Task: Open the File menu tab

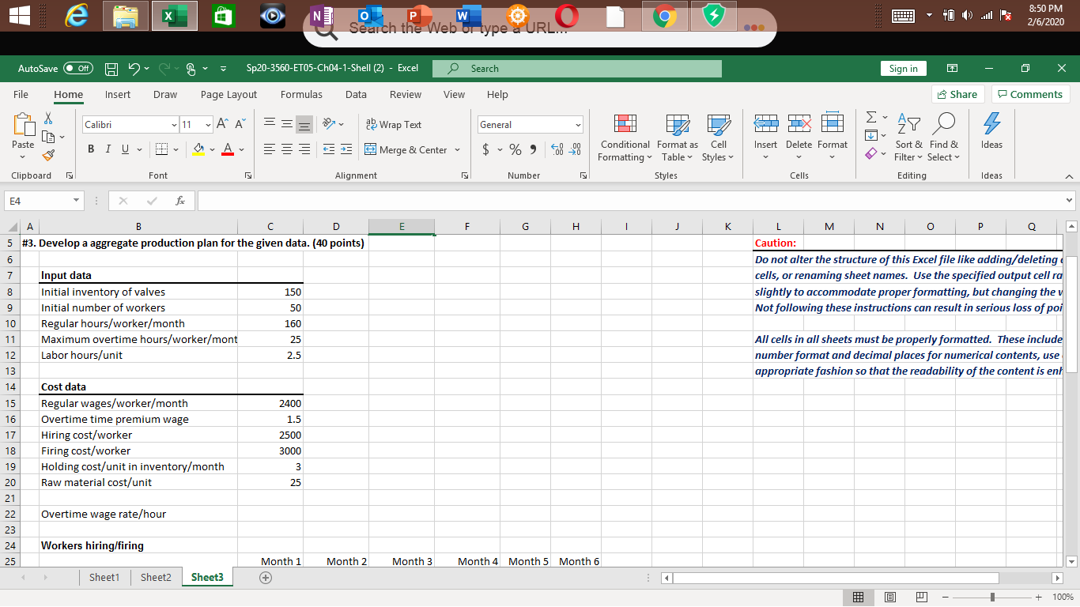Action: pos(21,94)
